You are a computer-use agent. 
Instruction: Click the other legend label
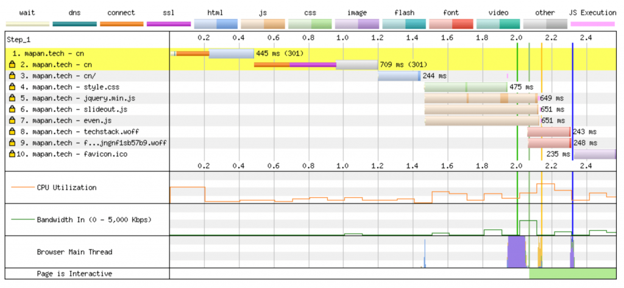tap(545, 13)
